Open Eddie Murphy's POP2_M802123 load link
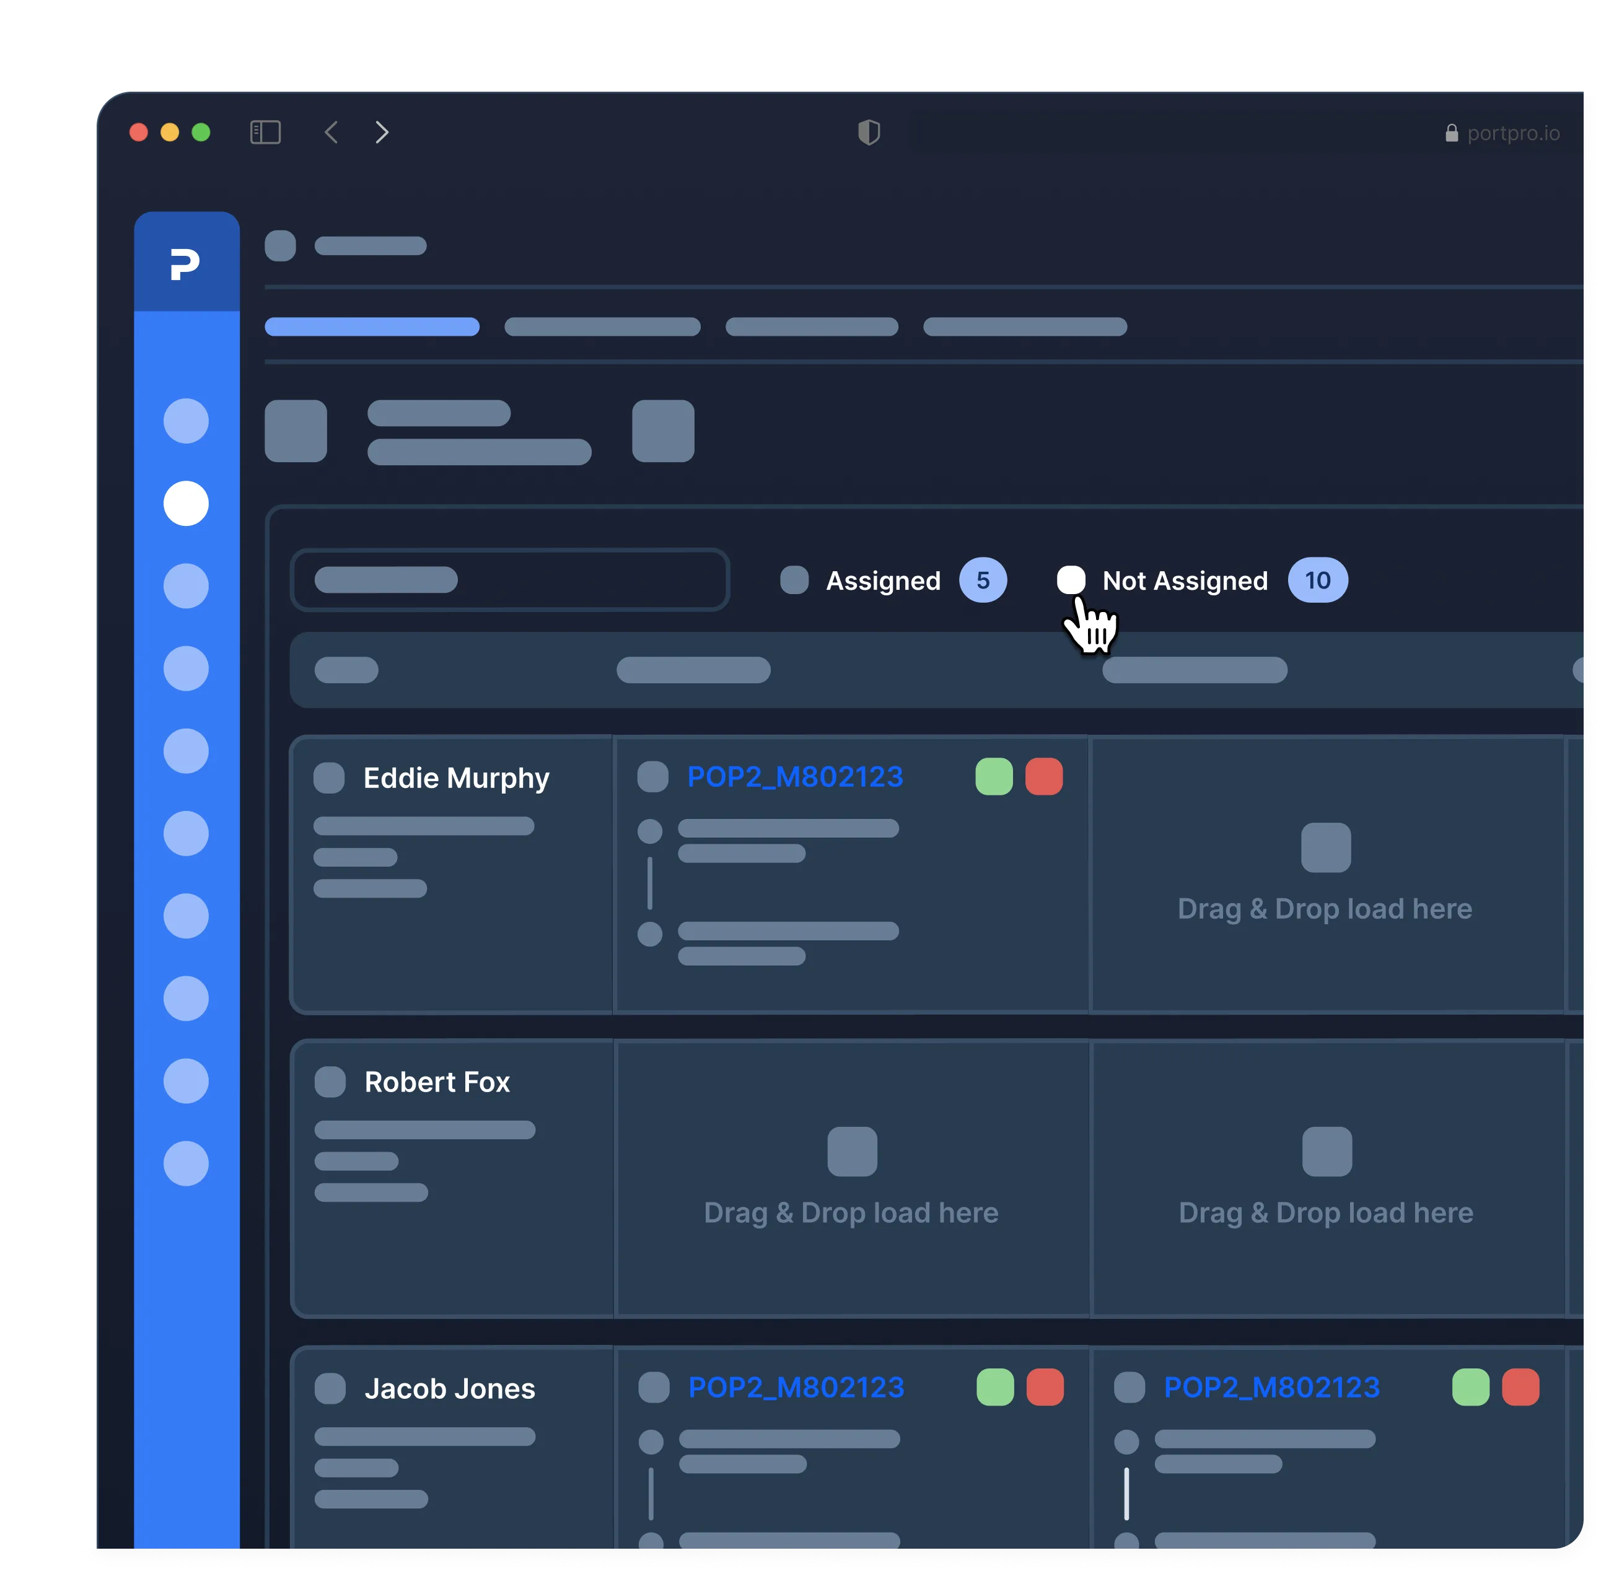 pos(795,776)
